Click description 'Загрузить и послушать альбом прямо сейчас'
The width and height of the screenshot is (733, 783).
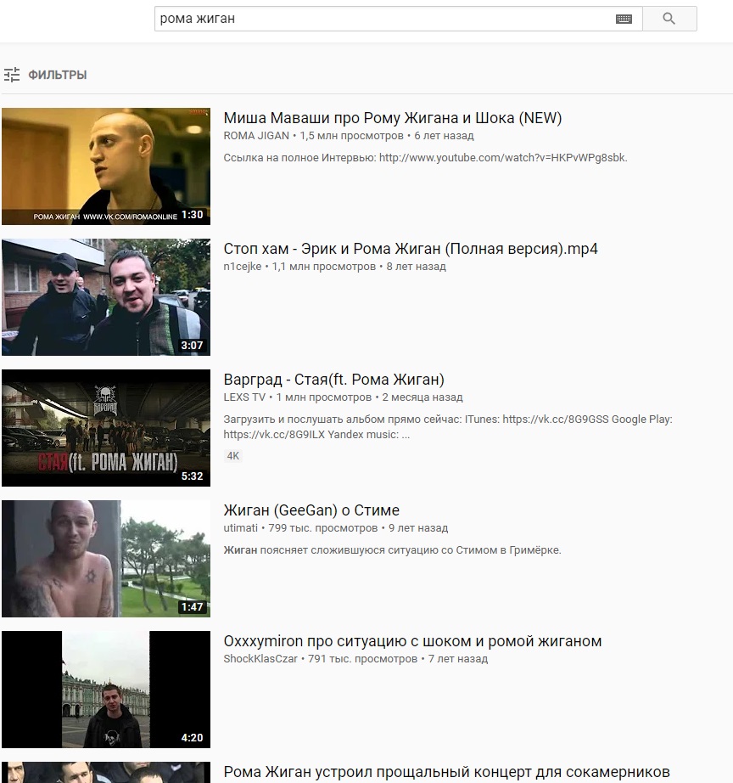(x=448, y=427)
